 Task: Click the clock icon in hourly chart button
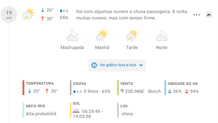[x=94, y=65]
